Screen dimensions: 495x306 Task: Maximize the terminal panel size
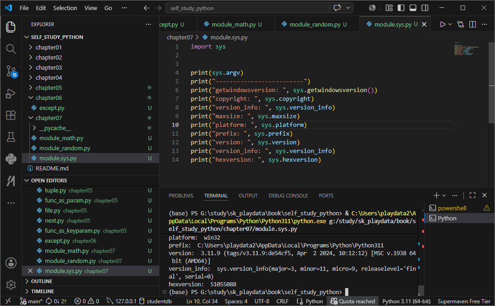[473, 196]
